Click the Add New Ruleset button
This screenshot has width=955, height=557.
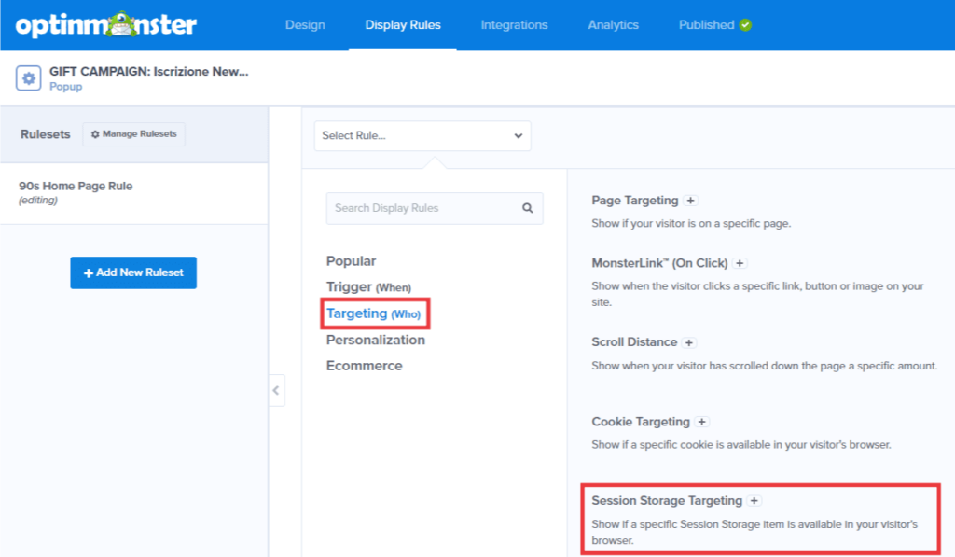pos(132,272)
